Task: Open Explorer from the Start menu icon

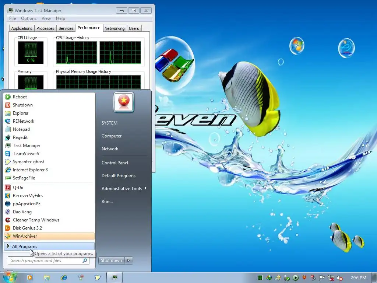Action: point(8,113)
